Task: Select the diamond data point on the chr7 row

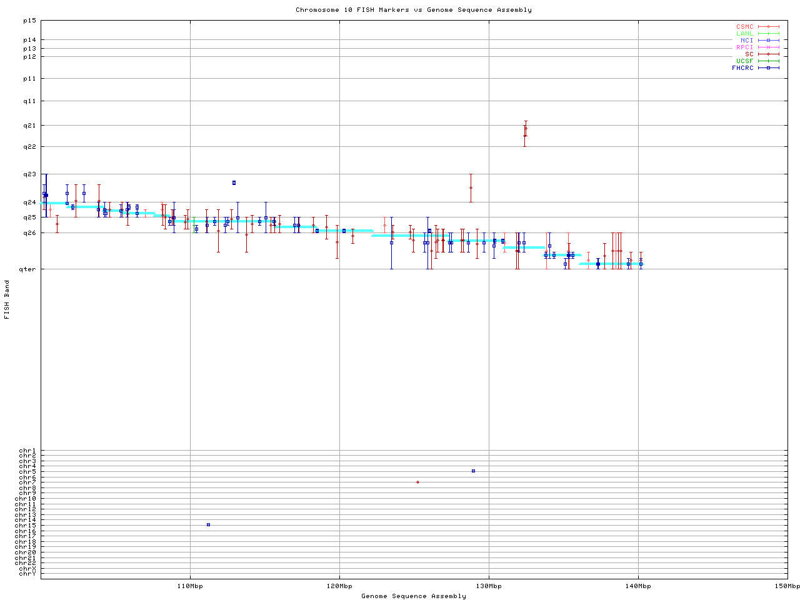Action: pyautogui.click(x=417, y=482)
